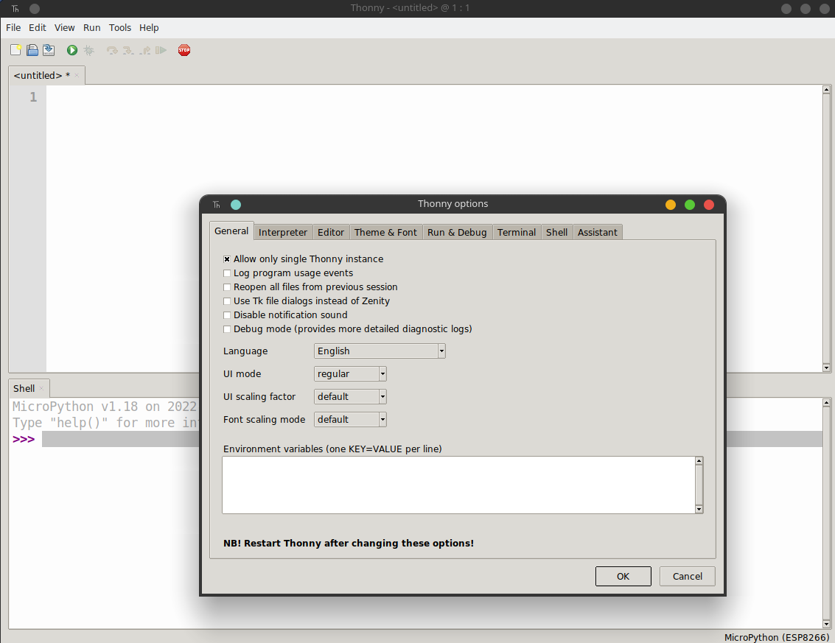Click inside the Environment variables text box
835x643 pixels.
pos(458,485)
